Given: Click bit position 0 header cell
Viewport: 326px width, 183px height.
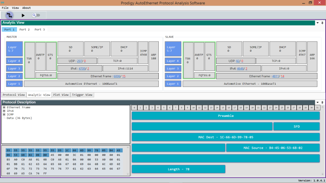Looking at the screenshot, I should (134, 108).
